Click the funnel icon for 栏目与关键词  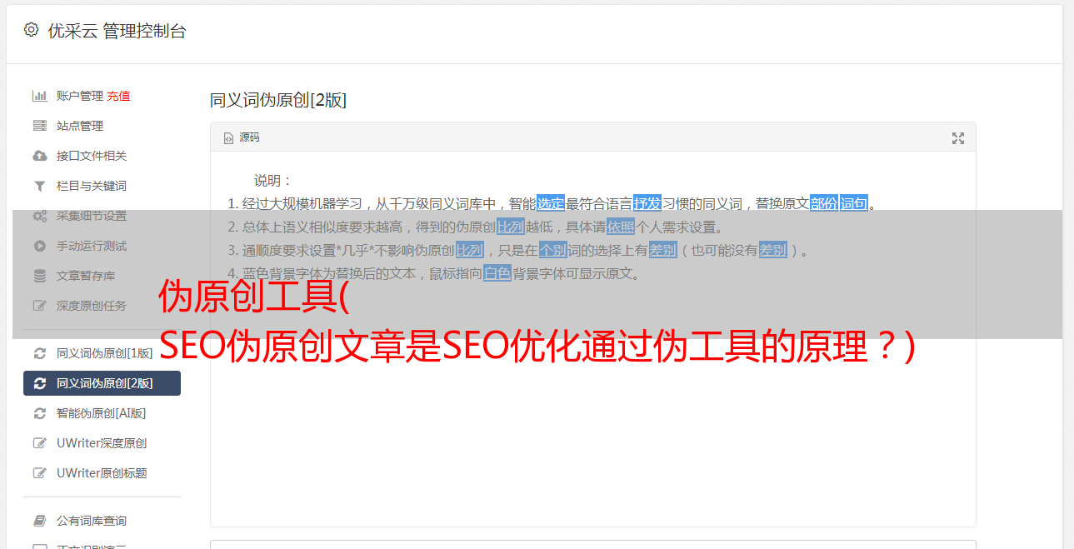(39, 186)
